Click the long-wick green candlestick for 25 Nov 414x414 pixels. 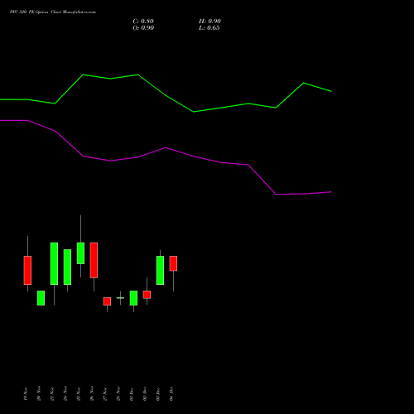[x=80, y=253]
